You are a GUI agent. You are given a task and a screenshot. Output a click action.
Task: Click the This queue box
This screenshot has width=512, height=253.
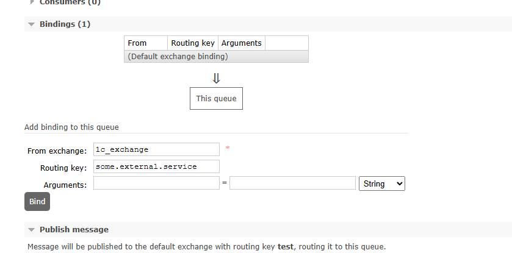coord(216,98)
